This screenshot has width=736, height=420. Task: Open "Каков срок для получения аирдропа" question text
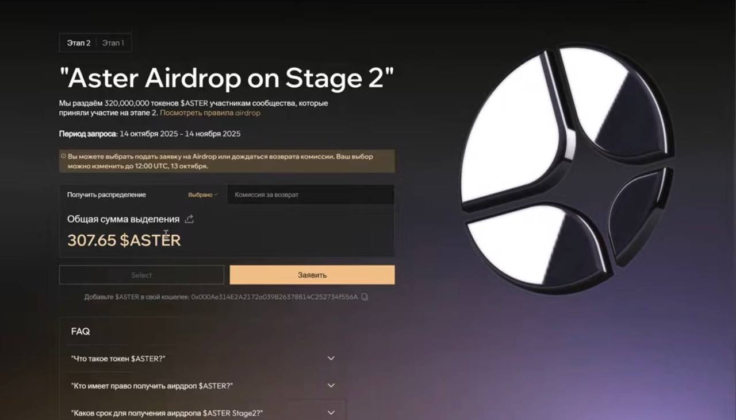167,413
